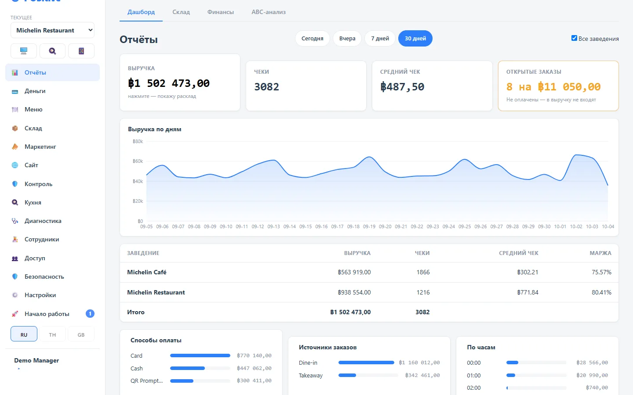The height and width of the screenshot is (395, 633).
Task: Click the desktop computer icon button
Action: (x=24, y=51)
